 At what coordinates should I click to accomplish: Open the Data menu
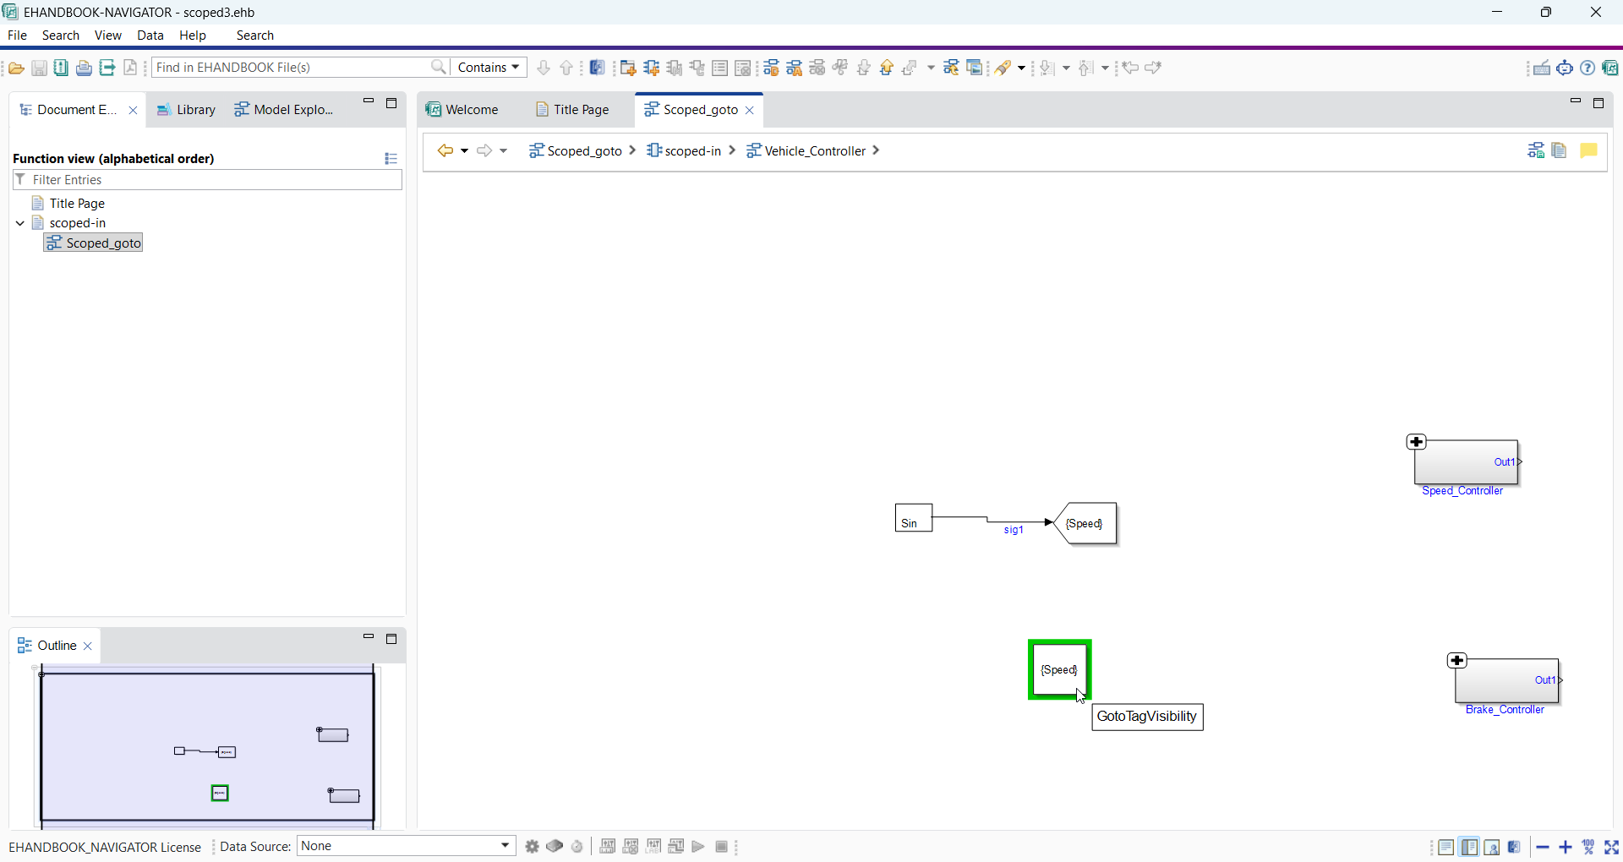(150, 35)
